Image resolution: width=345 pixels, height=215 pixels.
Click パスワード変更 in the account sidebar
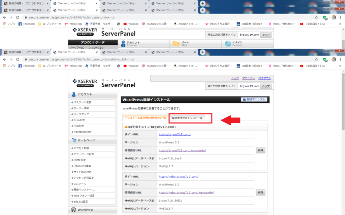pos(83,102)
